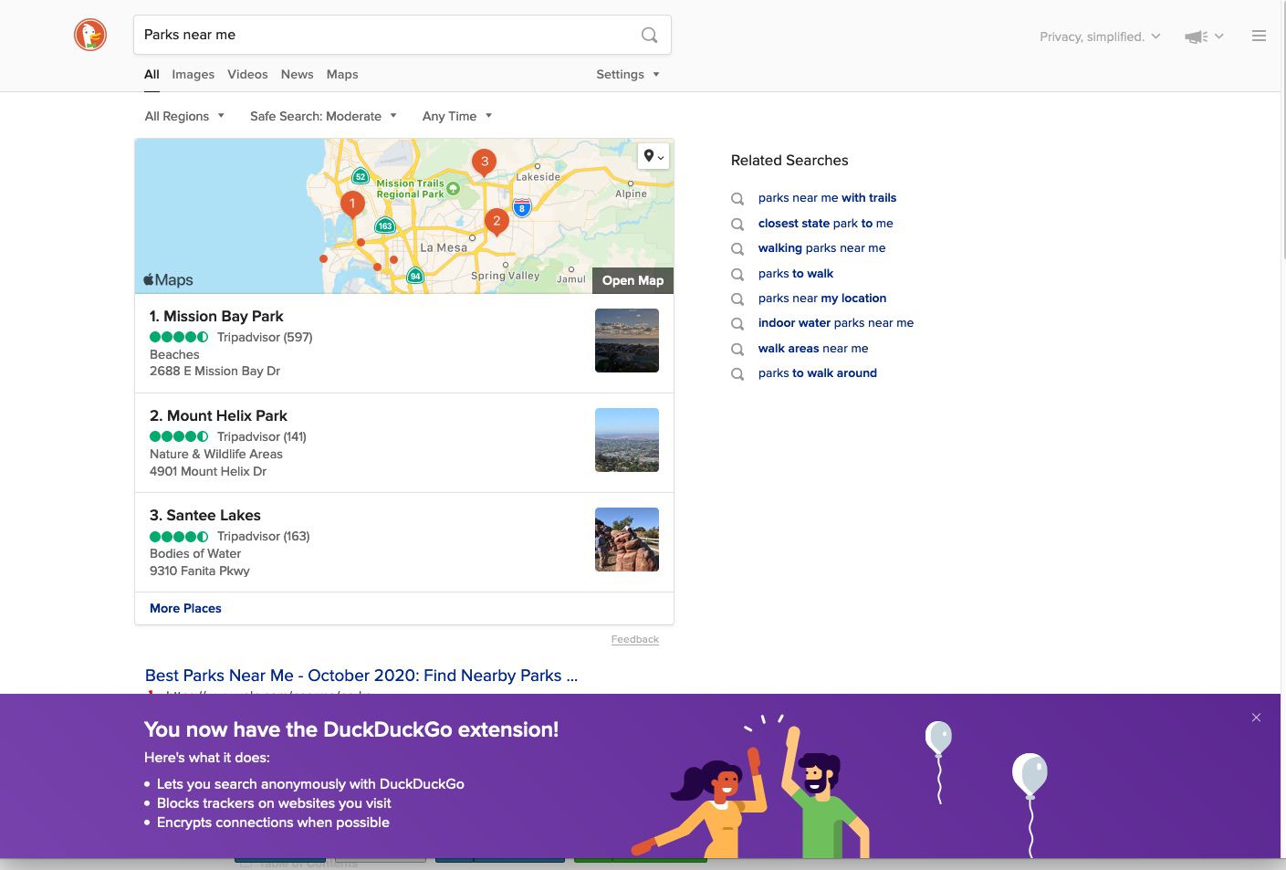Click 'parks to walk around' related search
The height and width of the screenshot is (870, 1286).
818,372
